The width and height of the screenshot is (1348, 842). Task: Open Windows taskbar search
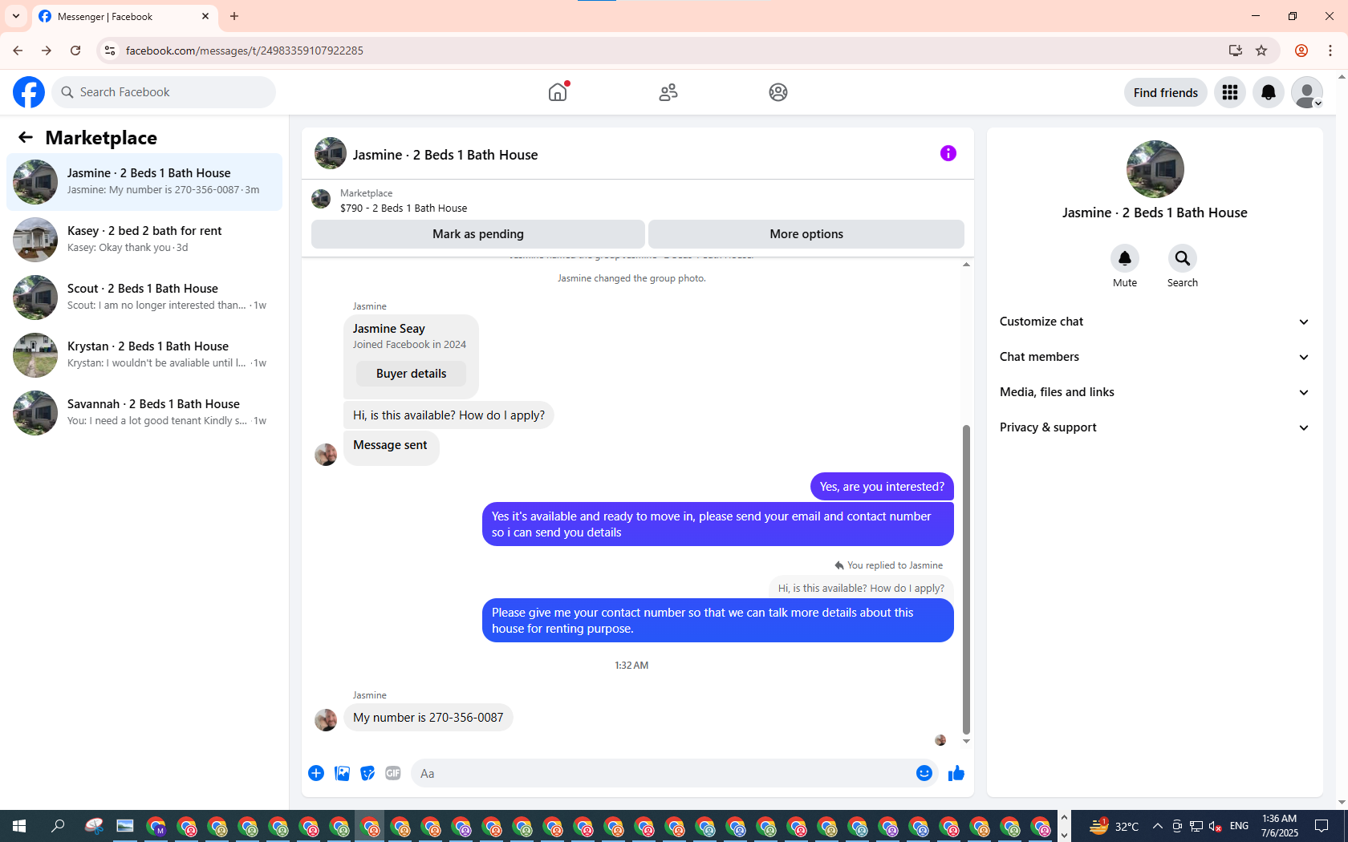[x=58, y=826]
